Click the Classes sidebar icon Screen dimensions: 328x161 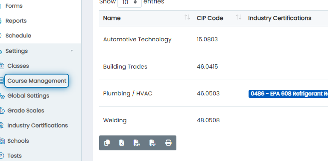pos(2,66)
